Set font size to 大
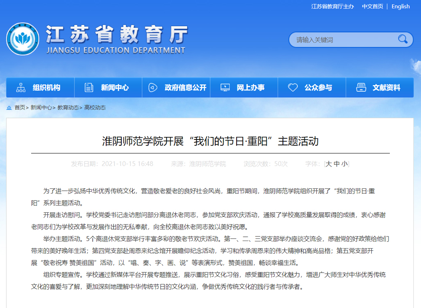 pyautogui.click(x=329, y=164)
